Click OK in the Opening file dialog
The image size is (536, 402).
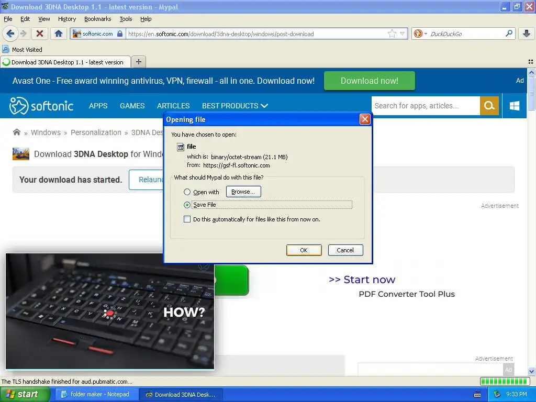click(304, 250)
